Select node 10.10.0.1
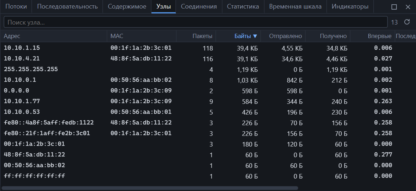Viewport: 416px width, 191px height. [208, 80]
